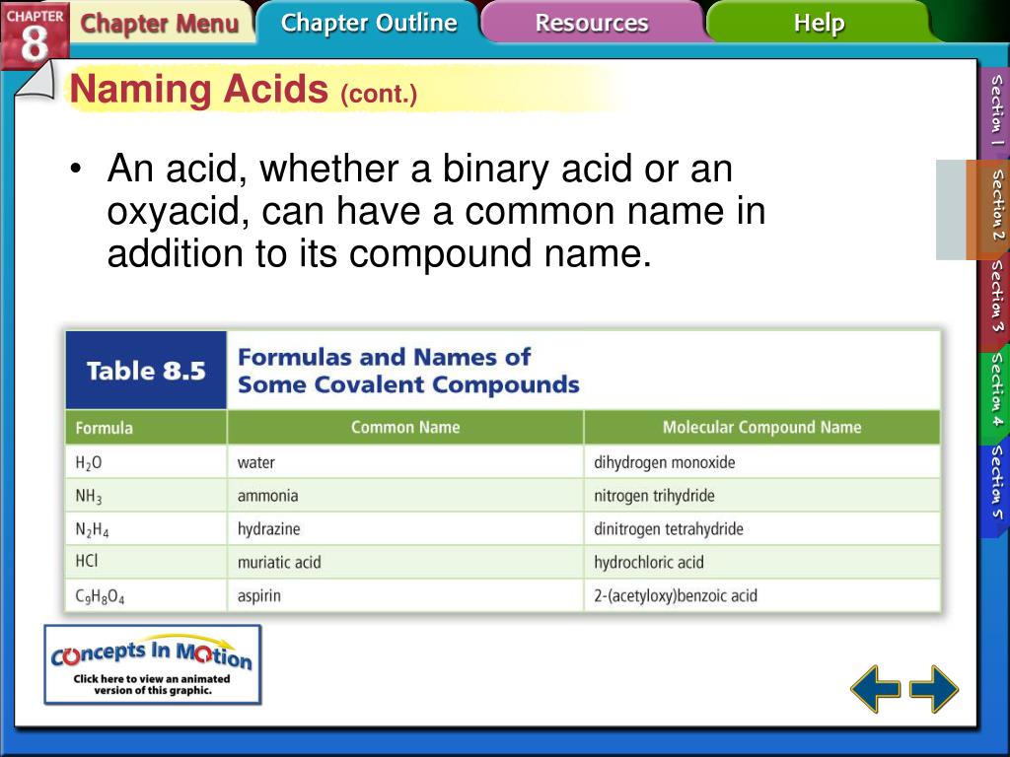The image size is (1010, 757).
Task: Select the H2O formula cell
Action: click(x=146, y=462)
